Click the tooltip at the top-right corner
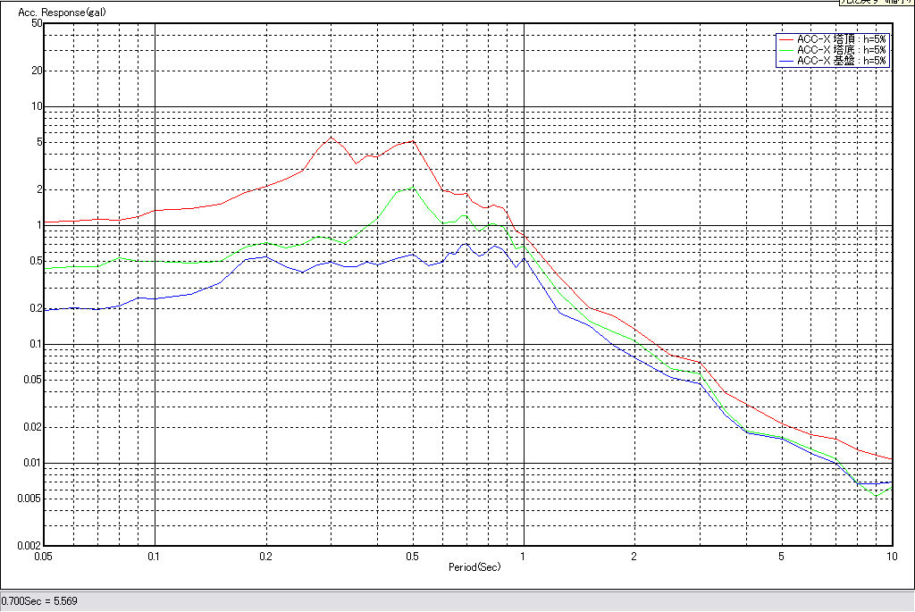 tap(876, 3)
